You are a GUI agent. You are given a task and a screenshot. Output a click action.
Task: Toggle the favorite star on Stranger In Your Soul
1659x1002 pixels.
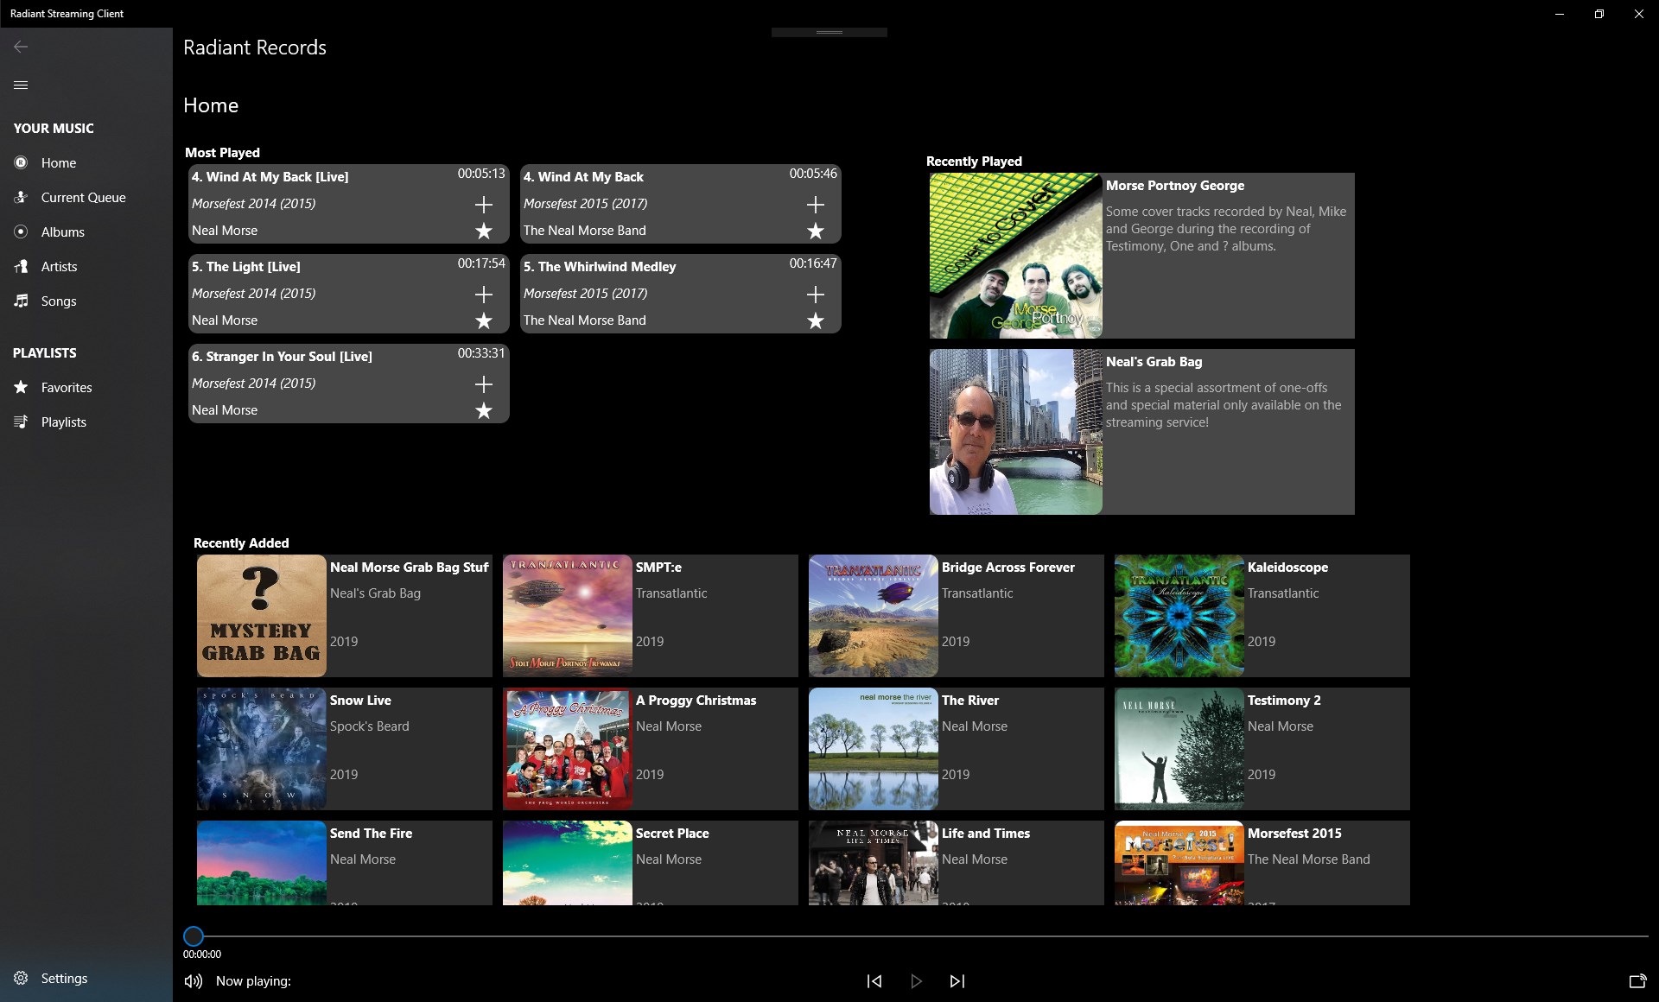(484, 411)
